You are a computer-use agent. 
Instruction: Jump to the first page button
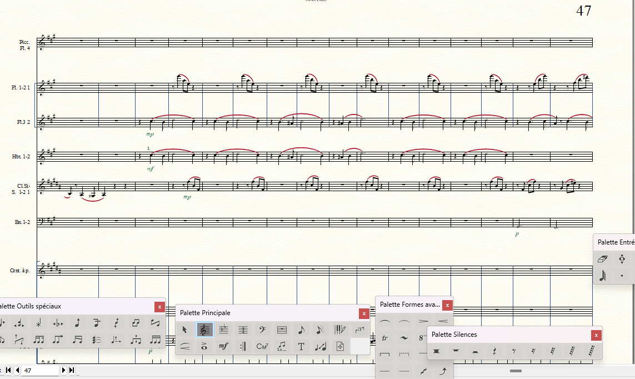pos(8,370)
